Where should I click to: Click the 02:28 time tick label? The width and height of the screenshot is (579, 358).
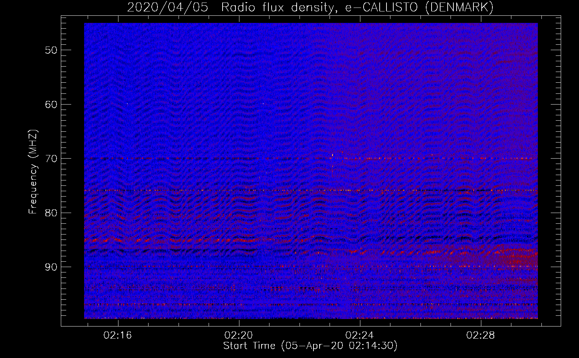point(481,335)
